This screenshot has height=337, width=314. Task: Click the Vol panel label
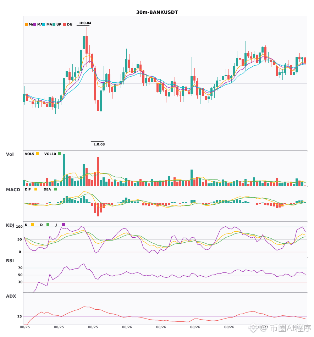10,154
